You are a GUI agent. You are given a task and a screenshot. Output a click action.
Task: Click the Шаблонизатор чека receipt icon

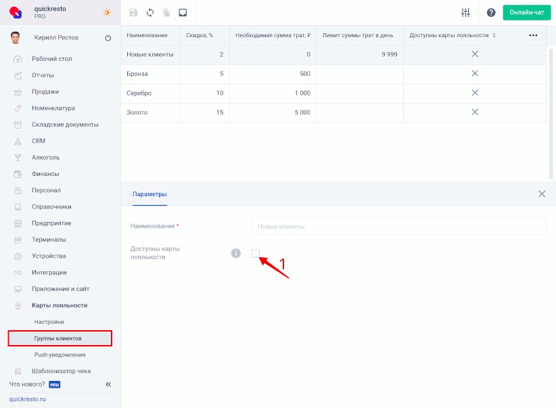(18, 371)
